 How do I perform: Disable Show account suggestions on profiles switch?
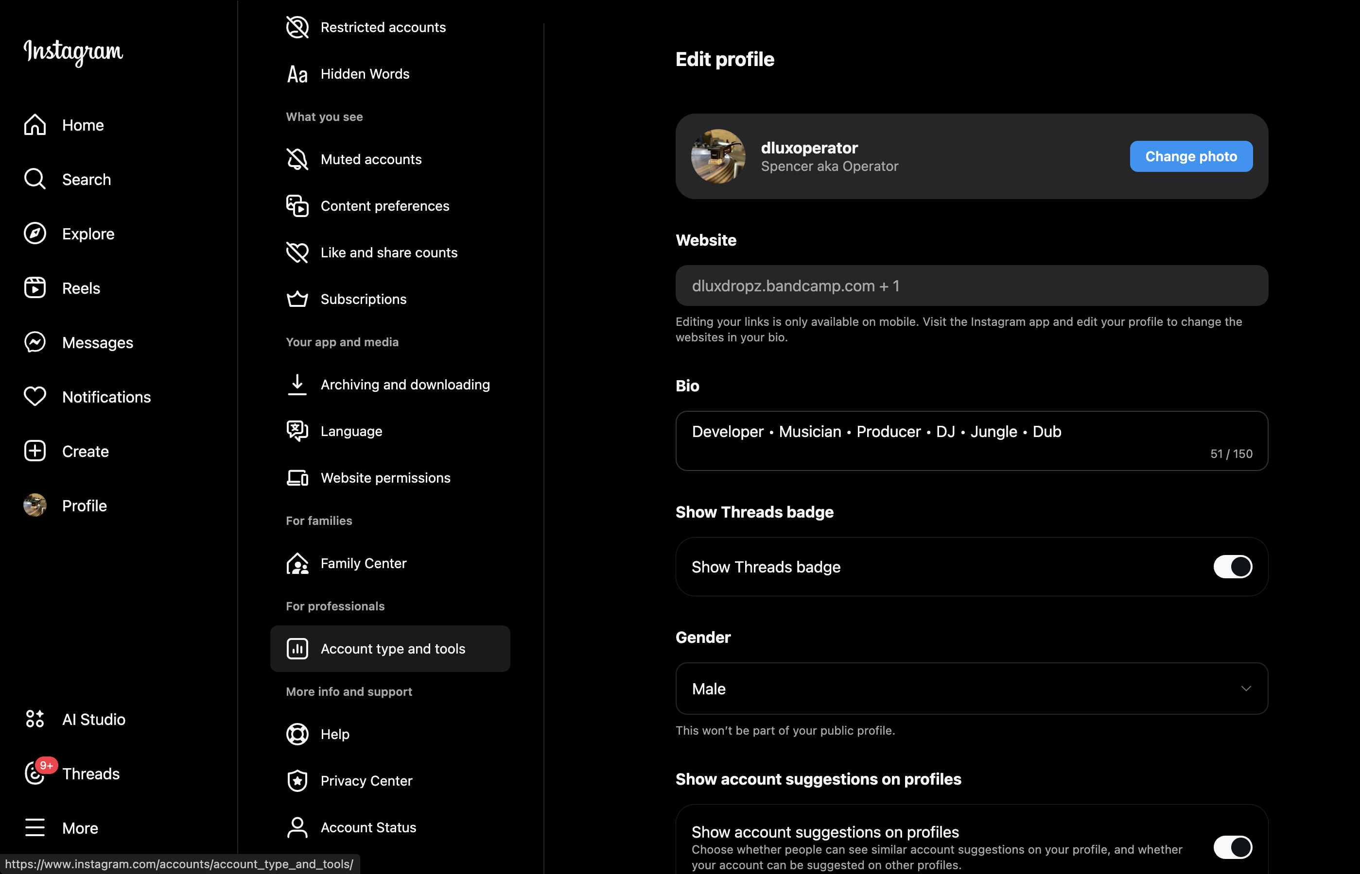pyautogui.click(x=1233, y=847)
